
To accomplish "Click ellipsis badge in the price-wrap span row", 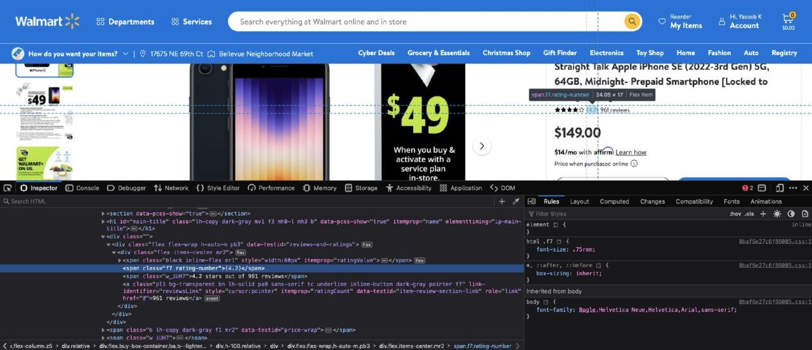I will [328, 330].
